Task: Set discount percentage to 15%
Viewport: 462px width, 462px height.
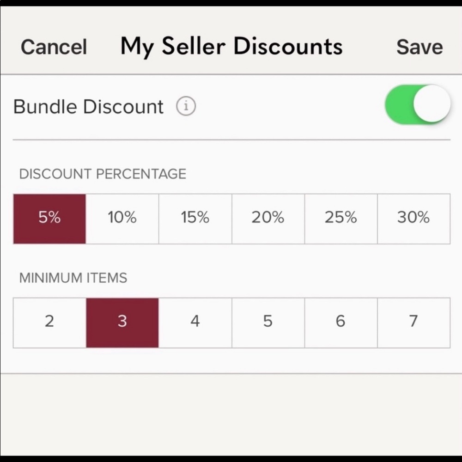Action: (x=195, y=219)
